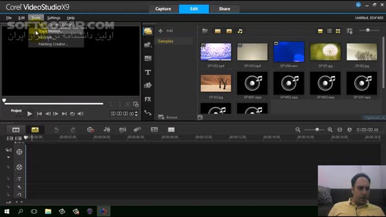Viewport: 386px width, 217px height.
Task: Select the SP-V04 blue video thumbnail
Action: (x=289, y=52)
